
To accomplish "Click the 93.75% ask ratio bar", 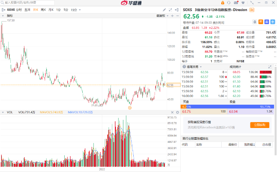I will point(230,107).
